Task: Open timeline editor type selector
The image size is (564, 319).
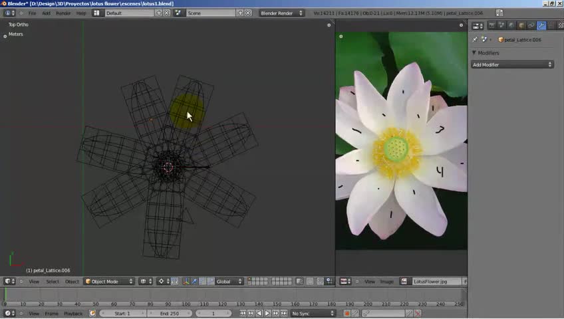Action: [x=9, y=313]
